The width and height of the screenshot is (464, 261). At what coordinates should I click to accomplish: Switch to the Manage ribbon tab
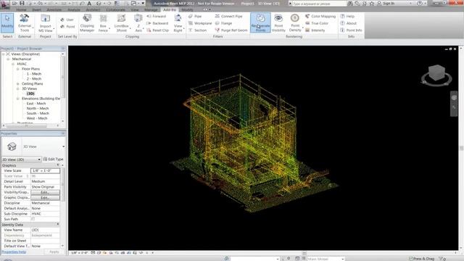point(151,9)
